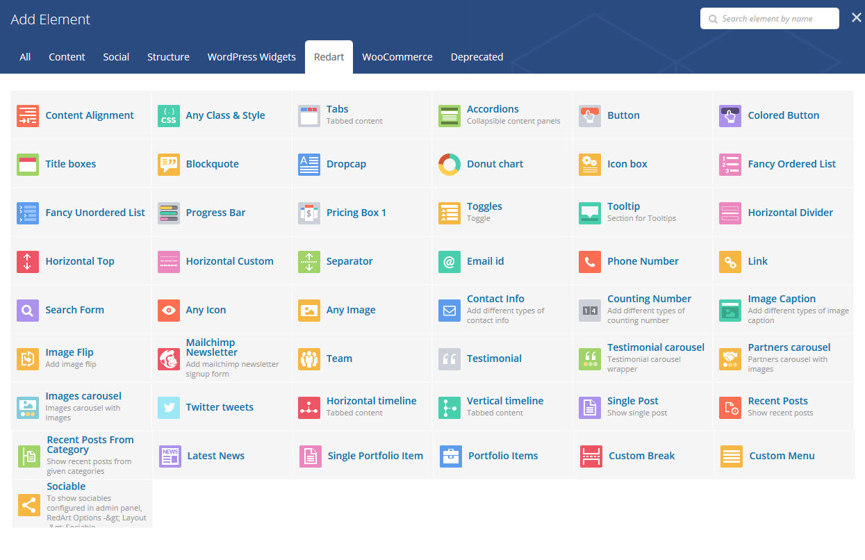Open the Deprecated tab

477,57
